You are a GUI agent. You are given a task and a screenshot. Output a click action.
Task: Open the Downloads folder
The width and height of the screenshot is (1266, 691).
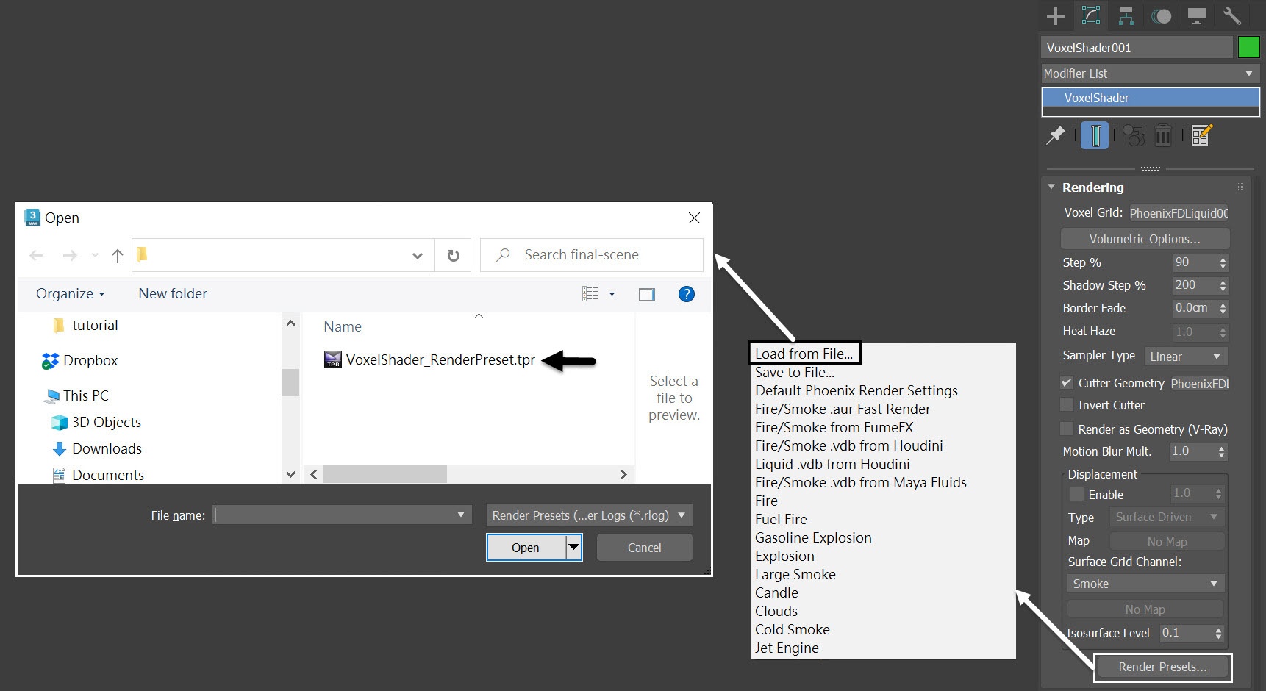pyautogui.click(x=97, y=448)
